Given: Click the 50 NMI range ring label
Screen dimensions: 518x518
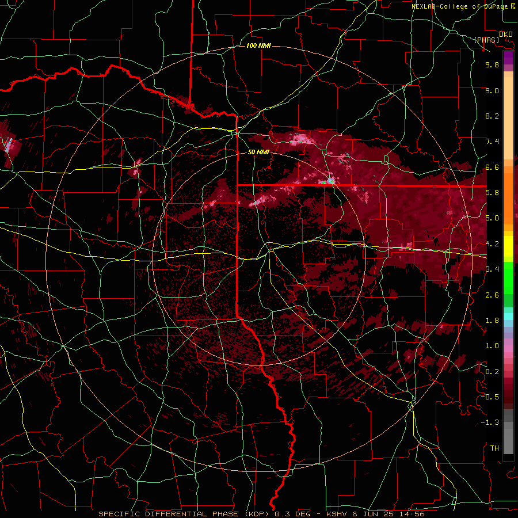Looking at the screenshot, I should (x=258, y=152).
